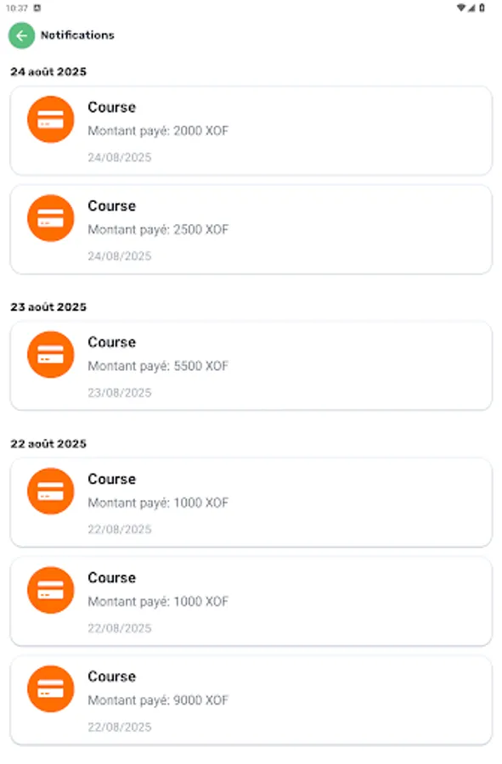Open the first Course notification dated 24/08/2025
The height and width of the screenshot is (764, 502).
point(251,130)
